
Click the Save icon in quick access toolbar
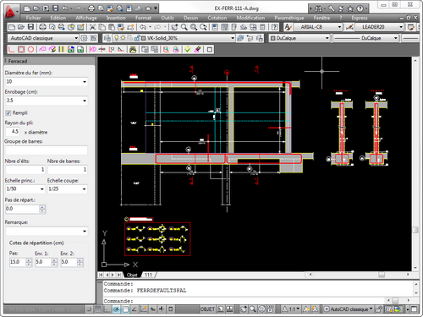click(x=55, y=8)
